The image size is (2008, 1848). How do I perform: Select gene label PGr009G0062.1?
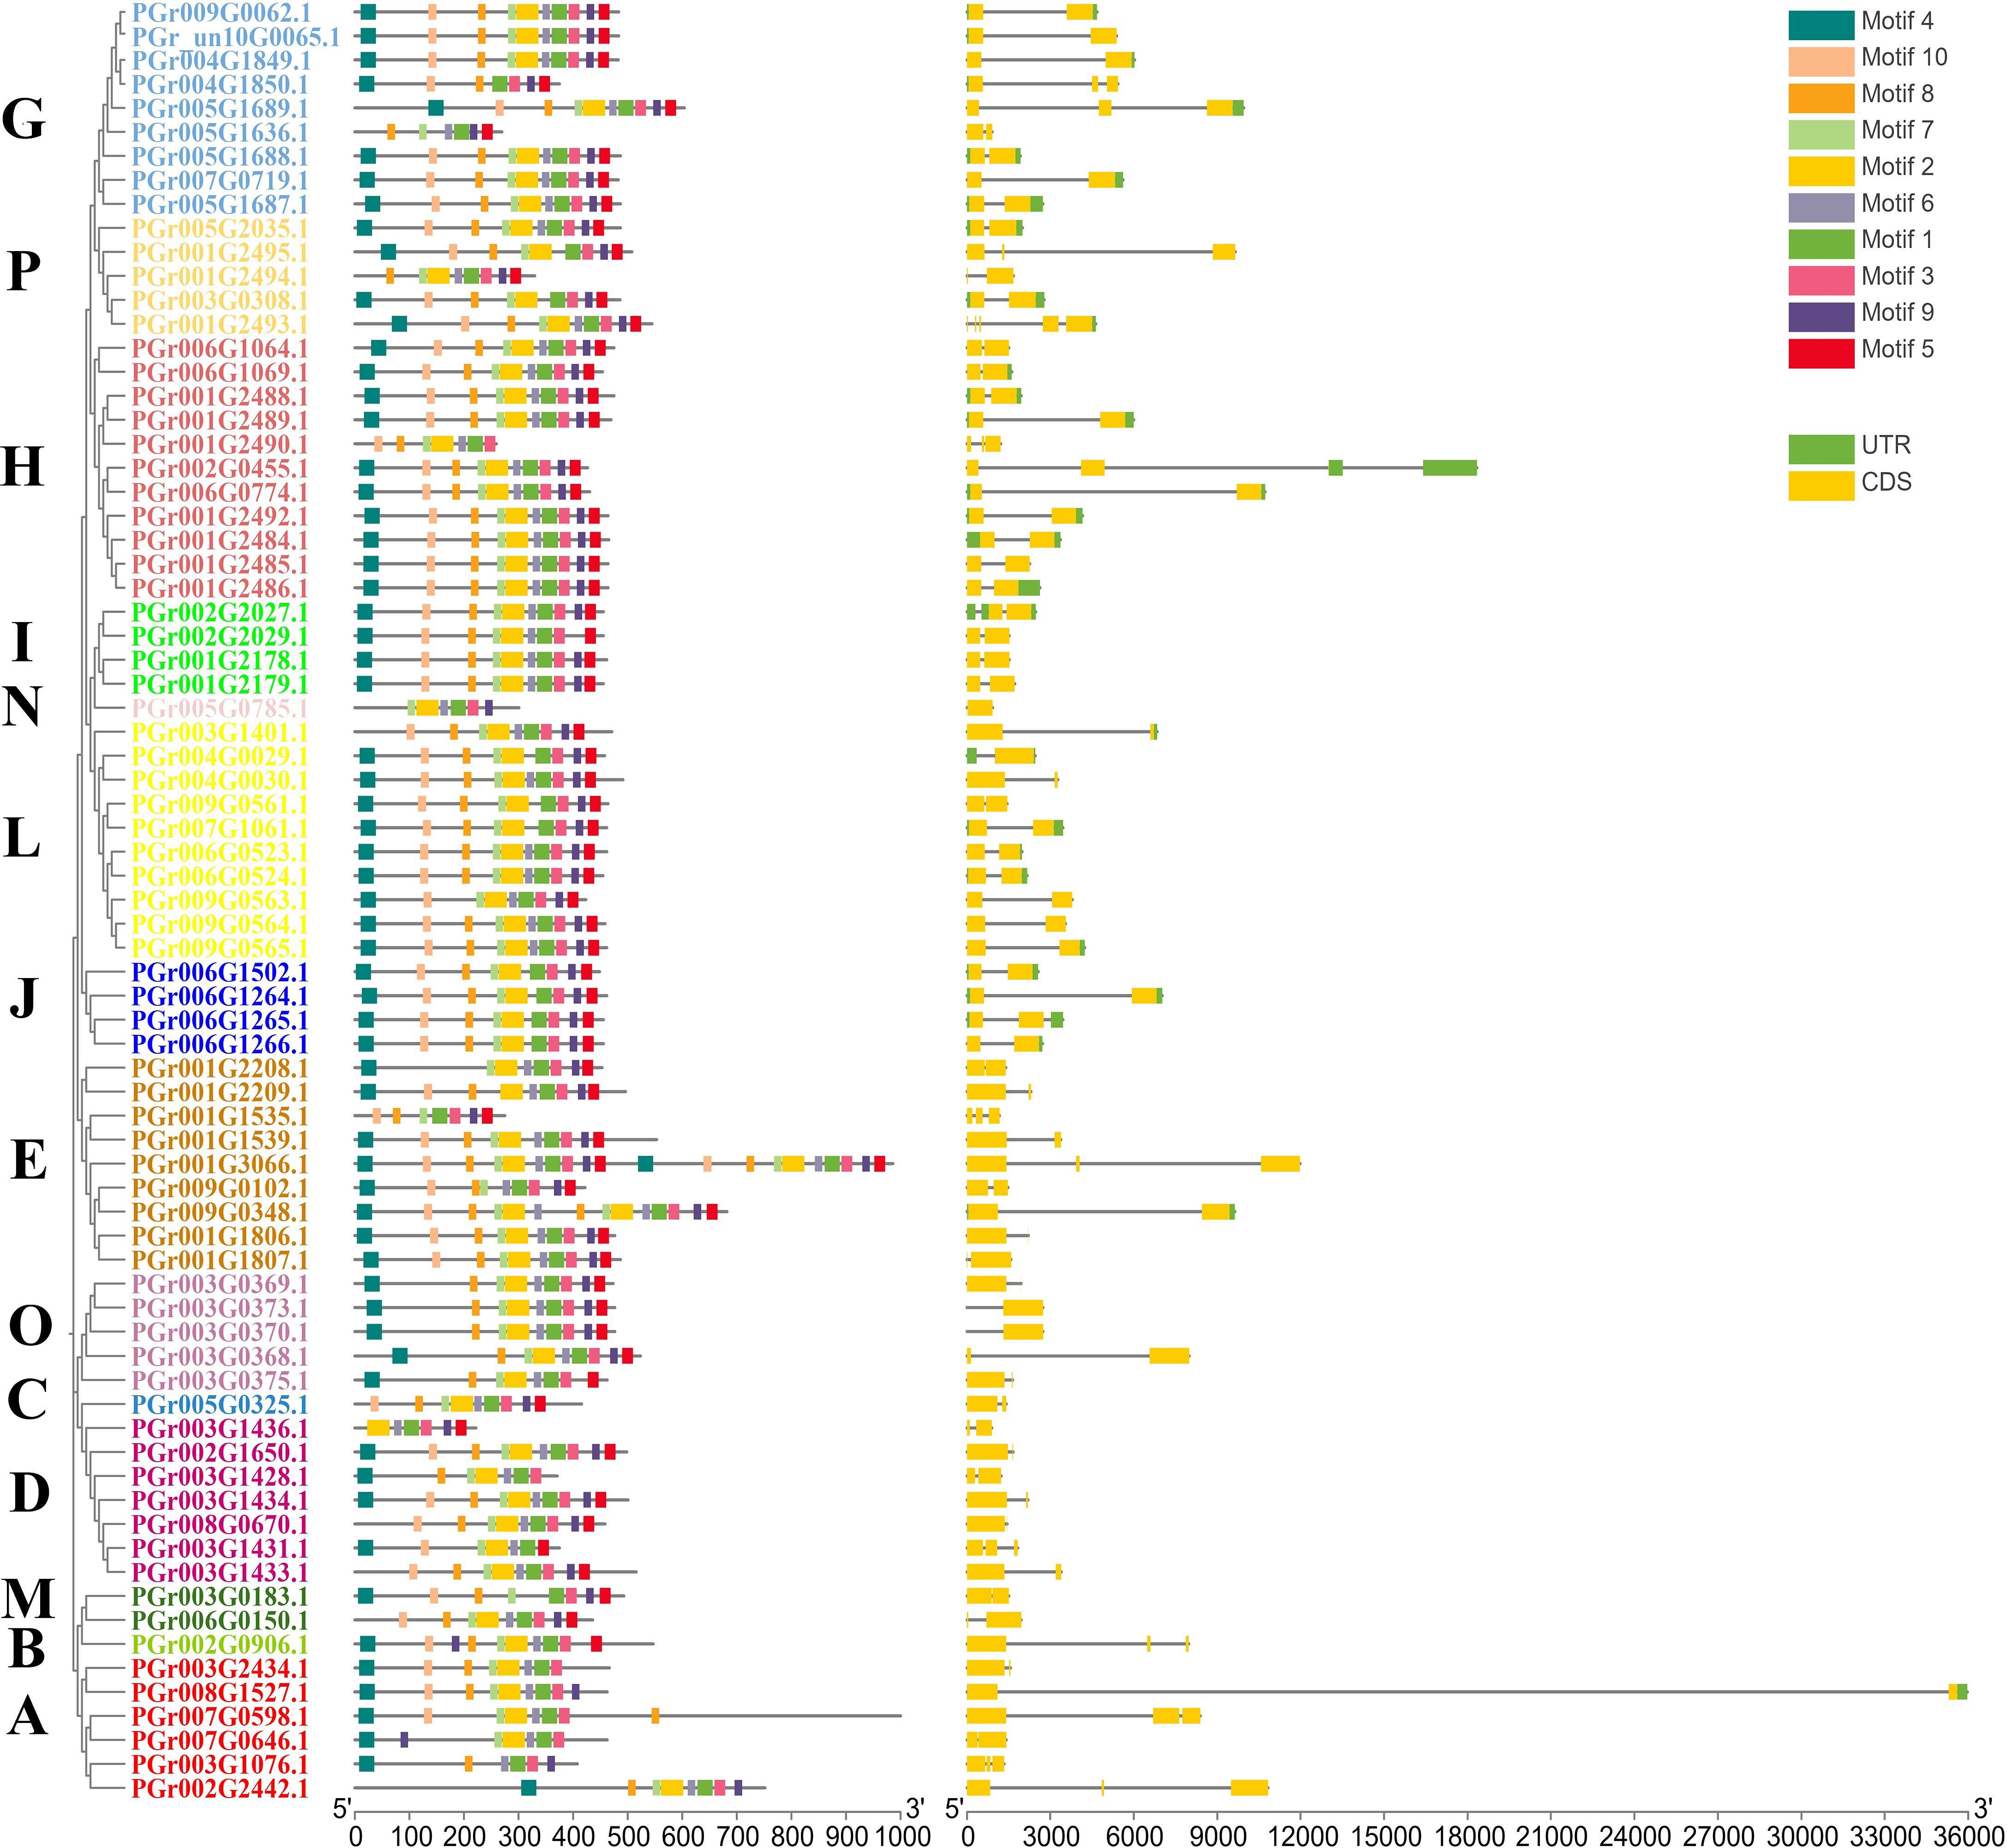pyautogui.click(x=221, y=13)
